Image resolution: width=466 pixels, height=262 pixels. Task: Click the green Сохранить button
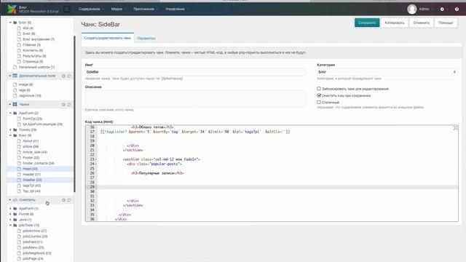coord(367,23)
